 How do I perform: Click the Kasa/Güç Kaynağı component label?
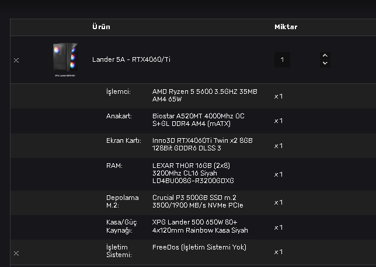(122, 226)
